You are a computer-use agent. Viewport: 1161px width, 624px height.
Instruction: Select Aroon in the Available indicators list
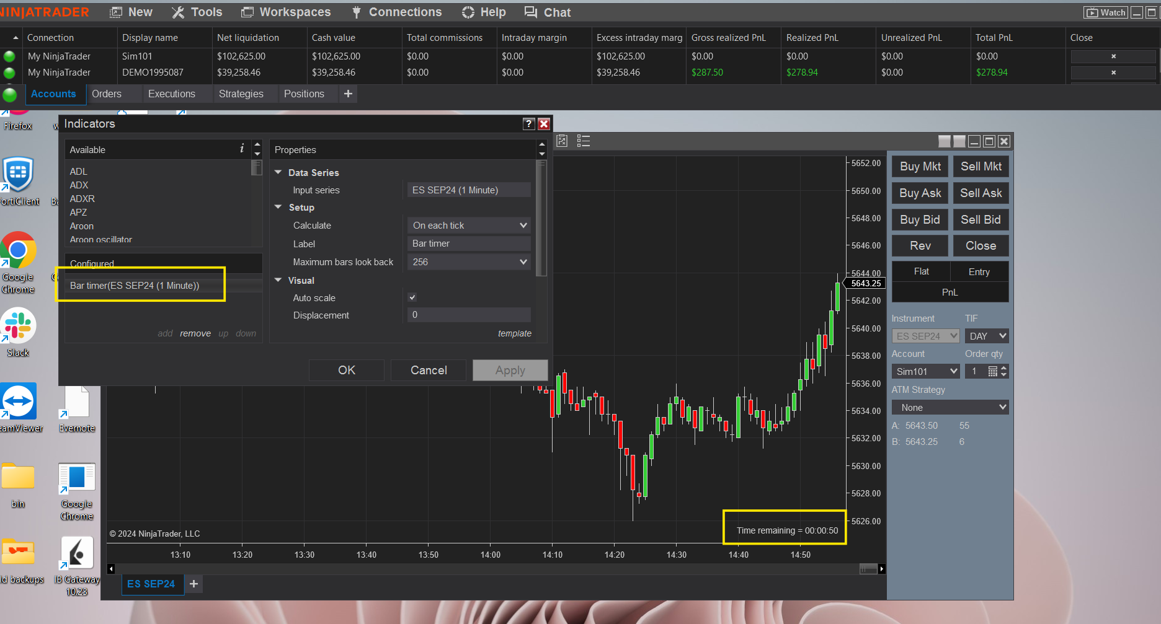(82, 226)
